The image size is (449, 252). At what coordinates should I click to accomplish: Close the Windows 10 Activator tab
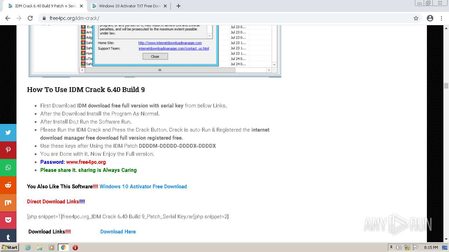tap(166, 6)
